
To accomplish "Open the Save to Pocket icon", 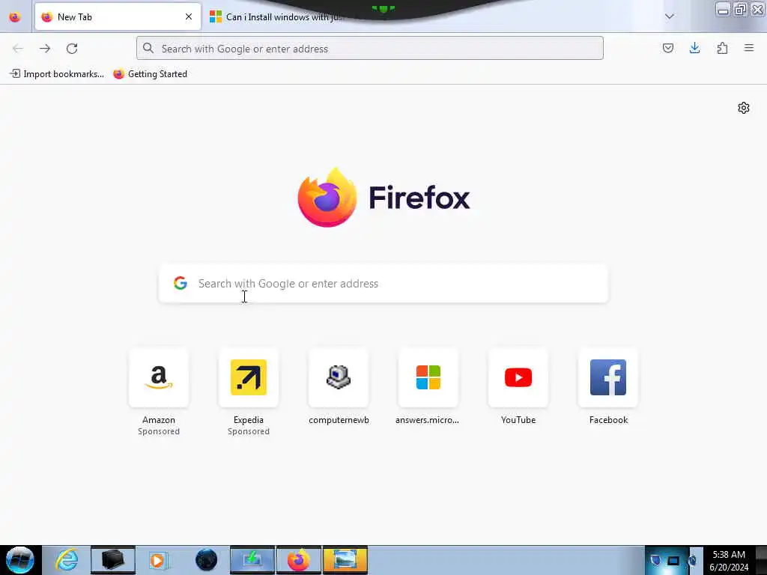I will tap(668, 48).
